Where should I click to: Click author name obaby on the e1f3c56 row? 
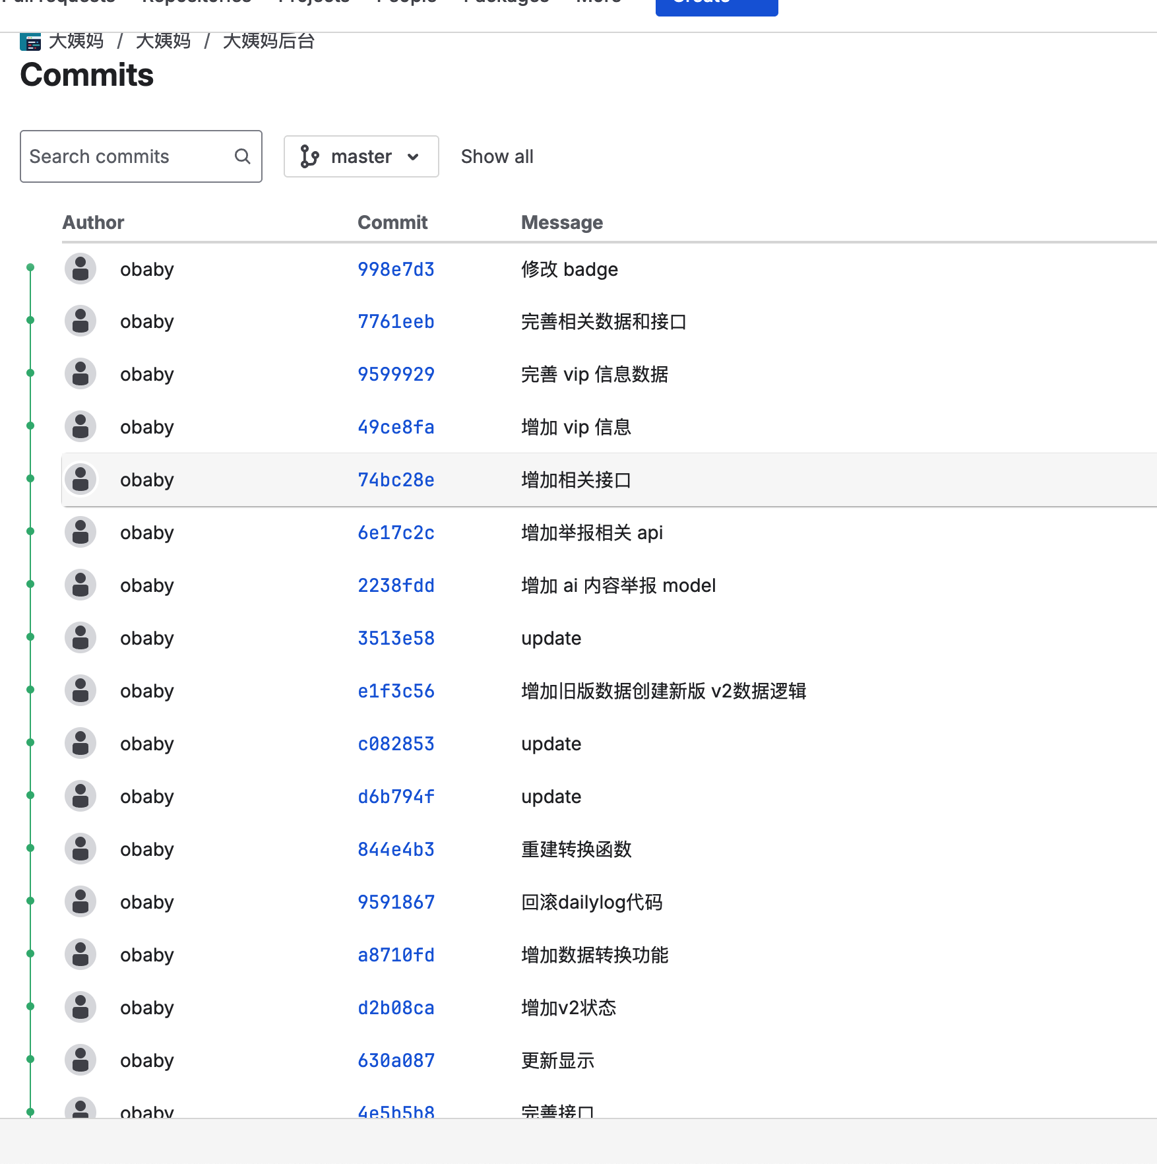(146, 691)
